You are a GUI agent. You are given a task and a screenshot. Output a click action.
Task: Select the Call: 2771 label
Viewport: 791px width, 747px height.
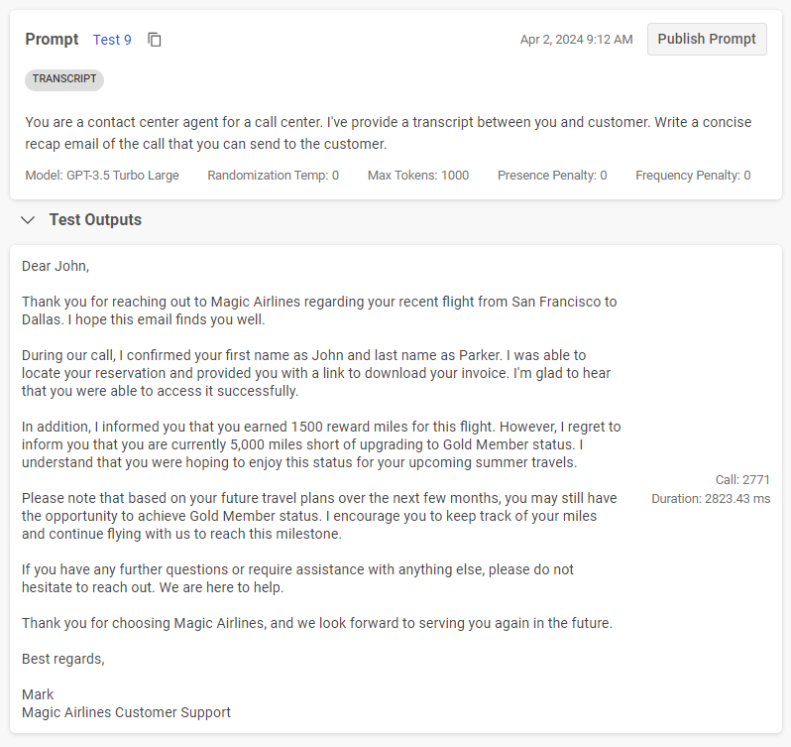coord(742,480)
